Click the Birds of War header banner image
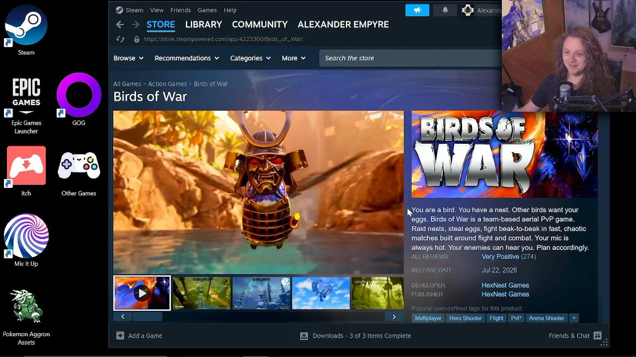This screenshot has width=636, height=357. (504, 154)
